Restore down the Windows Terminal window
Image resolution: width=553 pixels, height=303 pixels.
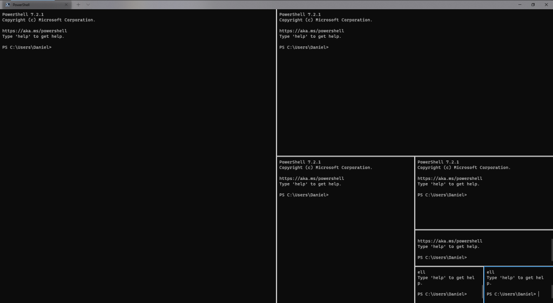click(x=533, y=4)
